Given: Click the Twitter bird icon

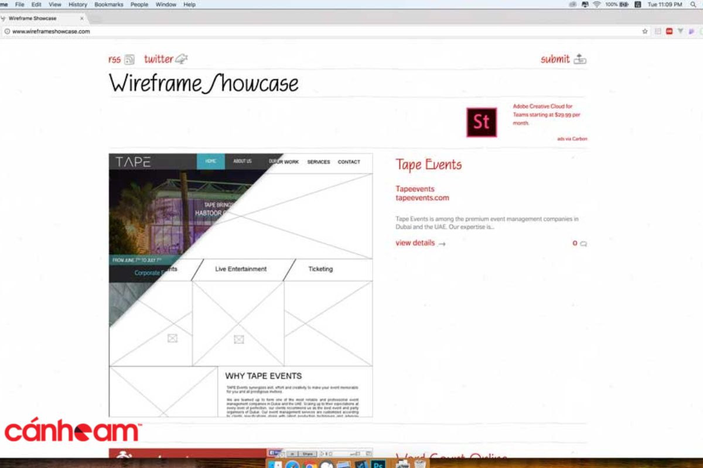Looking at the screenshot, I should (182, 58).
